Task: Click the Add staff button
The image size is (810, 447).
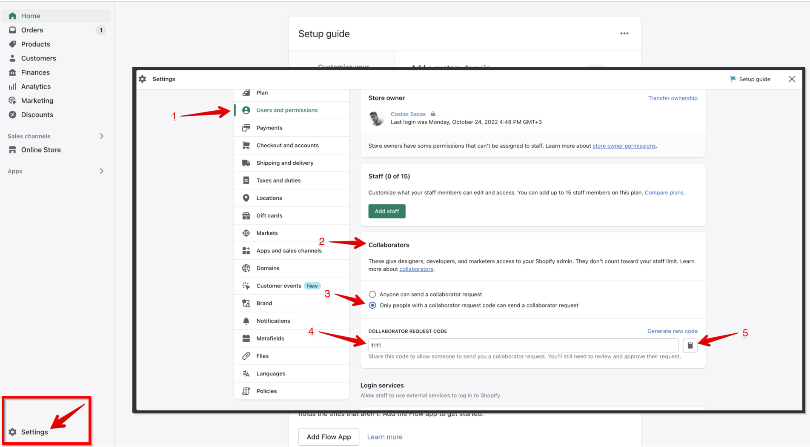Action: [x=386, y=212]
